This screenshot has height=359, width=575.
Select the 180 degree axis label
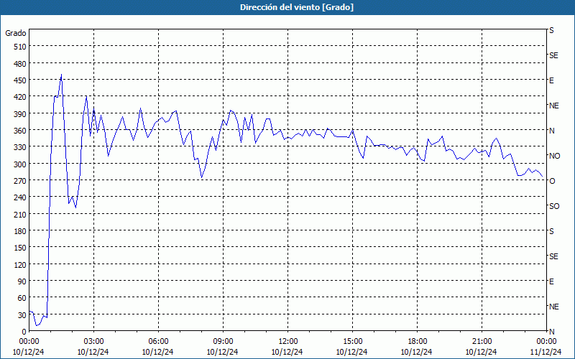[20, 231]
